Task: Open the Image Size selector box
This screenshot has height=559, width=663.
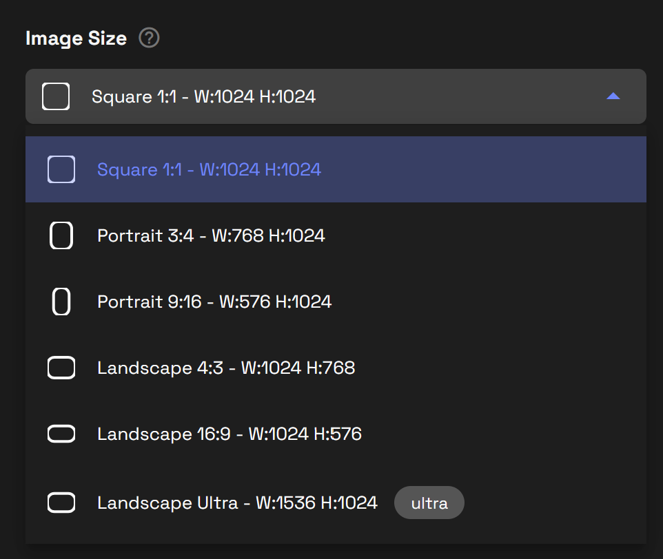Action: point(336,96)
